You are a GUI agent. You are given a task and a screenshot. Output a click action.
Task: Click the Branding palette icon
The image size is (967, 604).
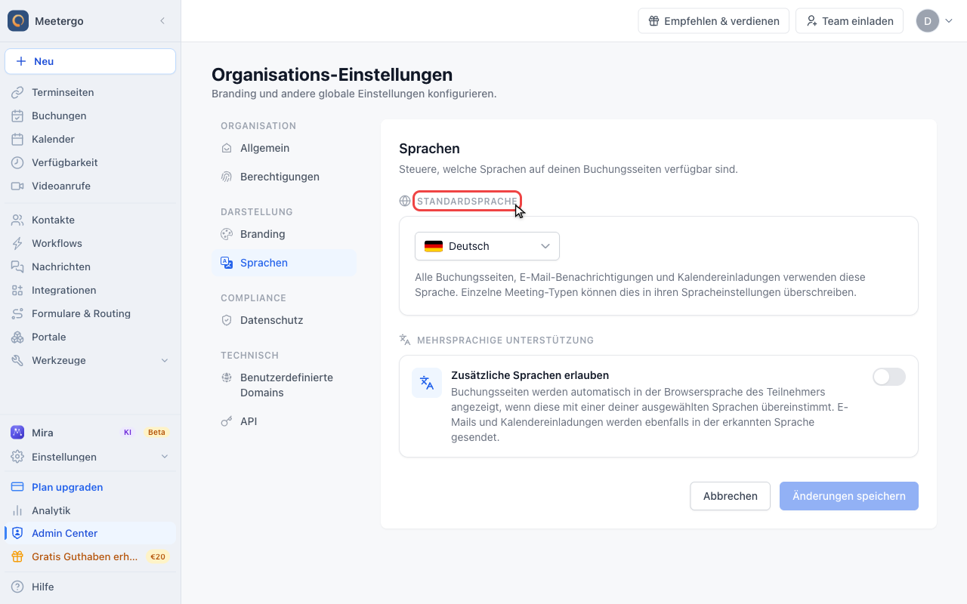pos(227,234)
